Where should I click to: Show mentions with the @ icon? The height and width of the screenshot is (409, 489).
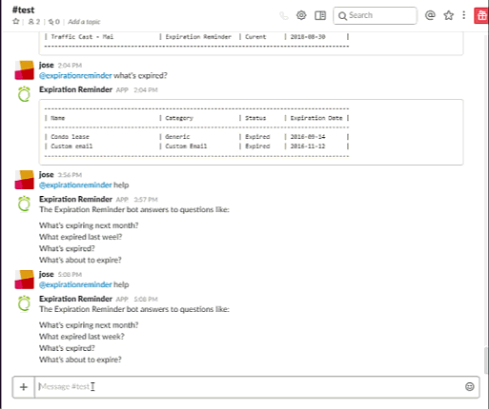(x=430, y=15)
